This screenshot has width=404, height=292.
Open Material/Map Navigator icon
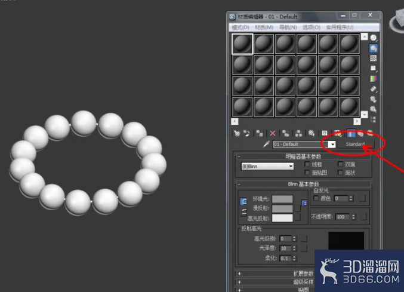(x=374, y=119)
